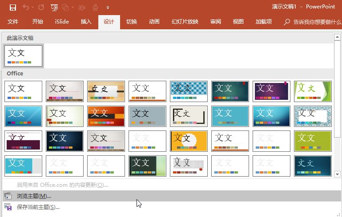
Task: Switch to the 幻灯片放映 tab
Action: tap(185, 22)
